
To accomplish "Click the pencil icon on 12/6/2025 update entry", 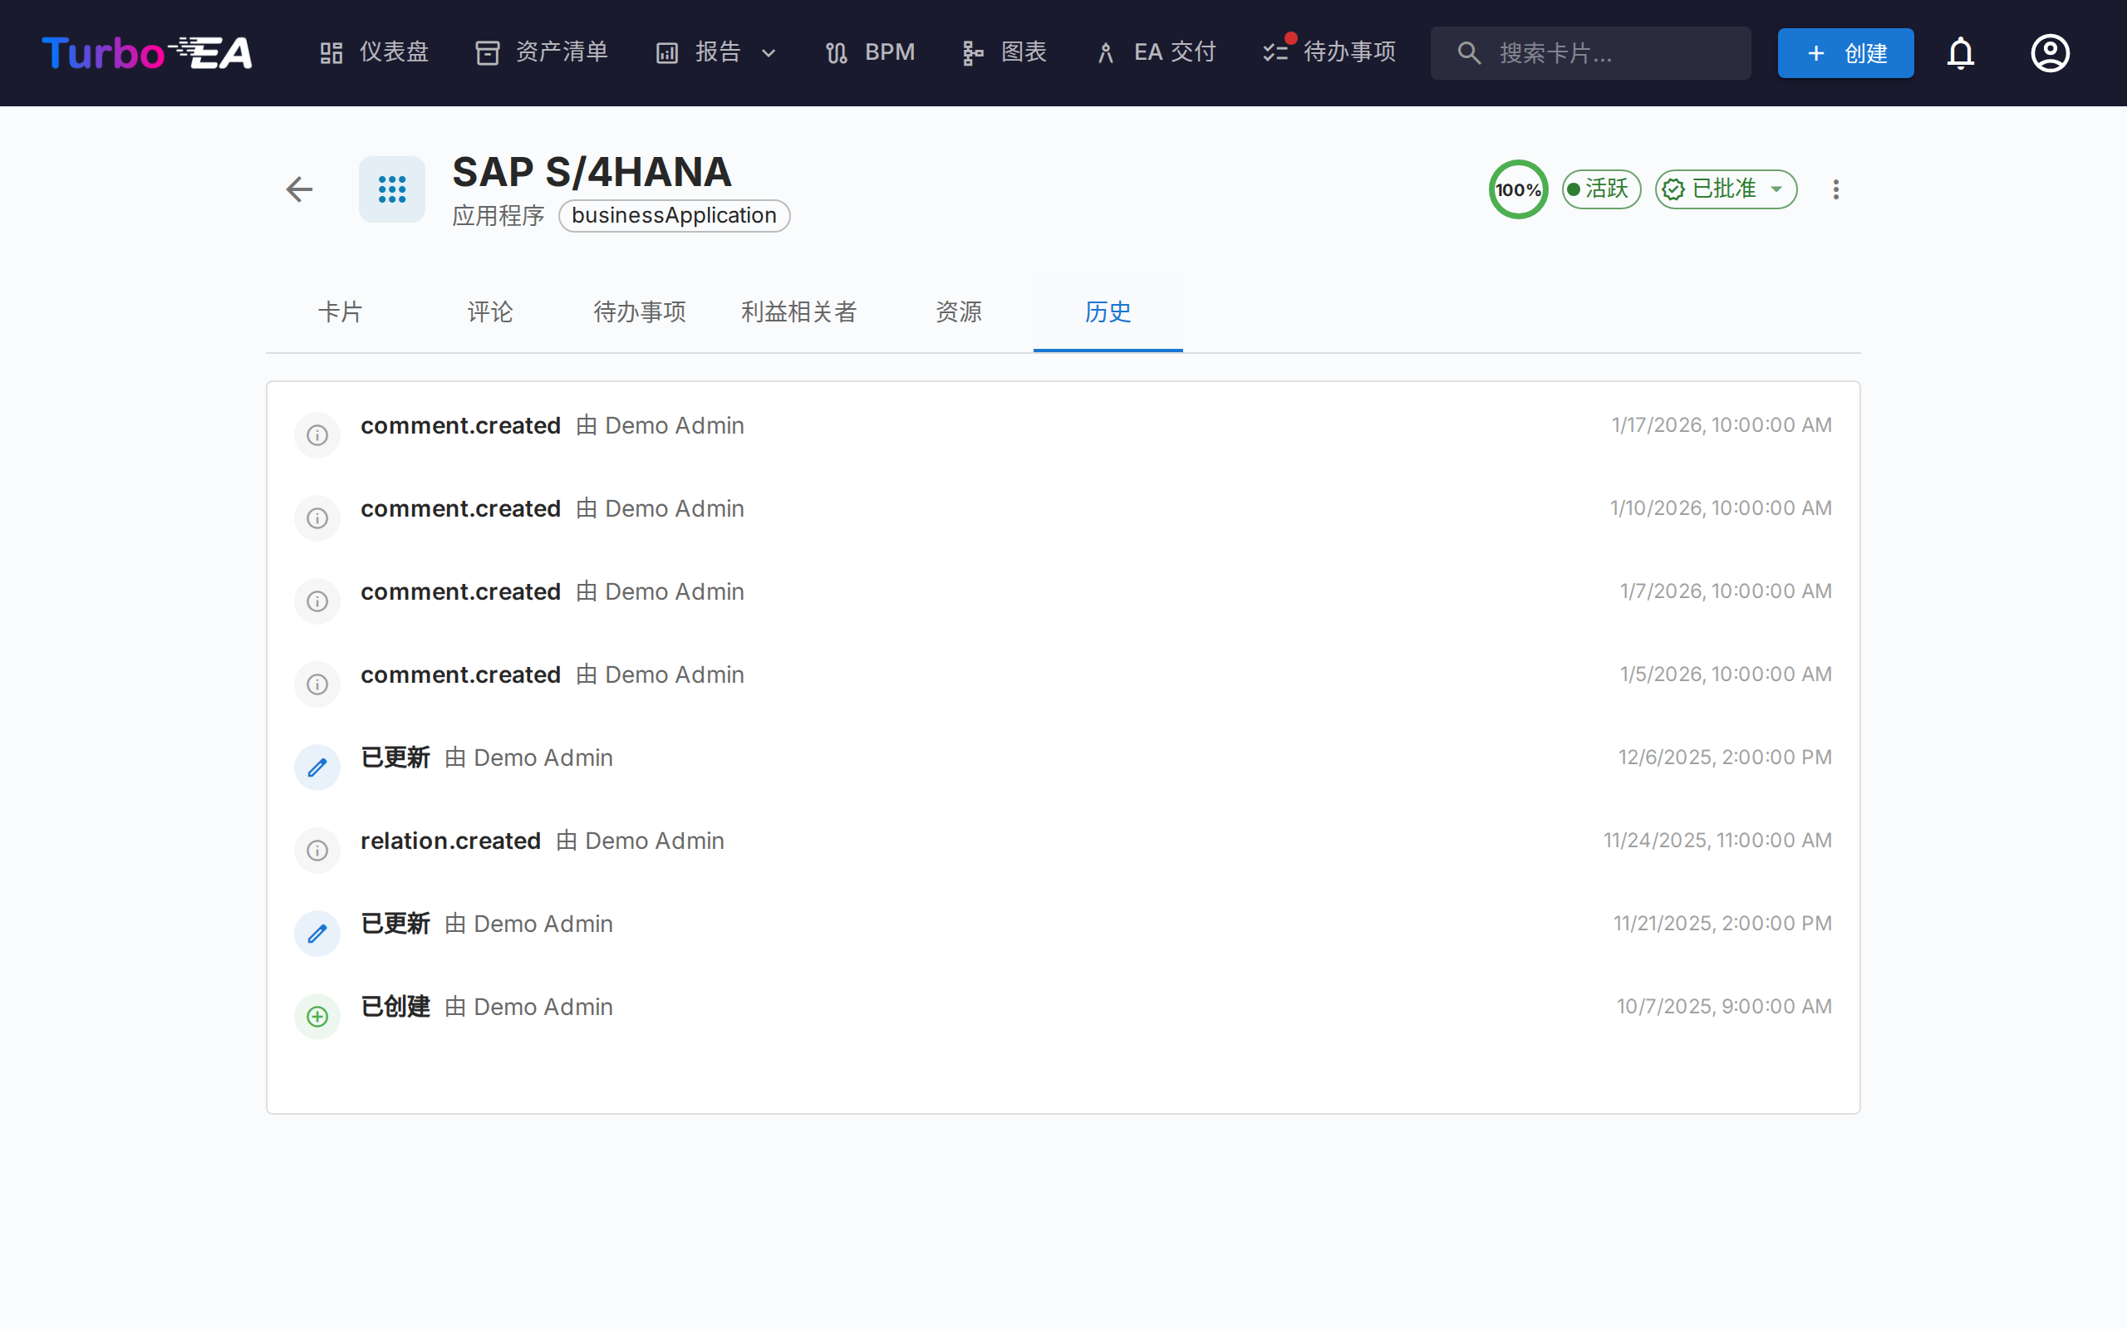I will 317,767.
